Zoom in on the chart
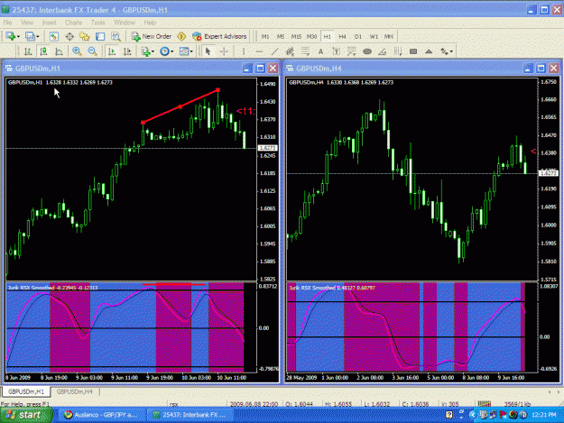 click(77, 51)
